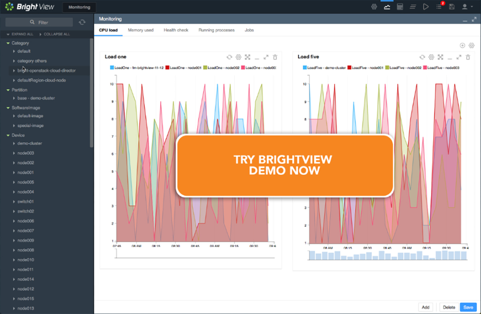The width and height of the screenshot is (481, 314).
Task: Toggle LoadOne node001 series in legend
Action: (183, 68)
